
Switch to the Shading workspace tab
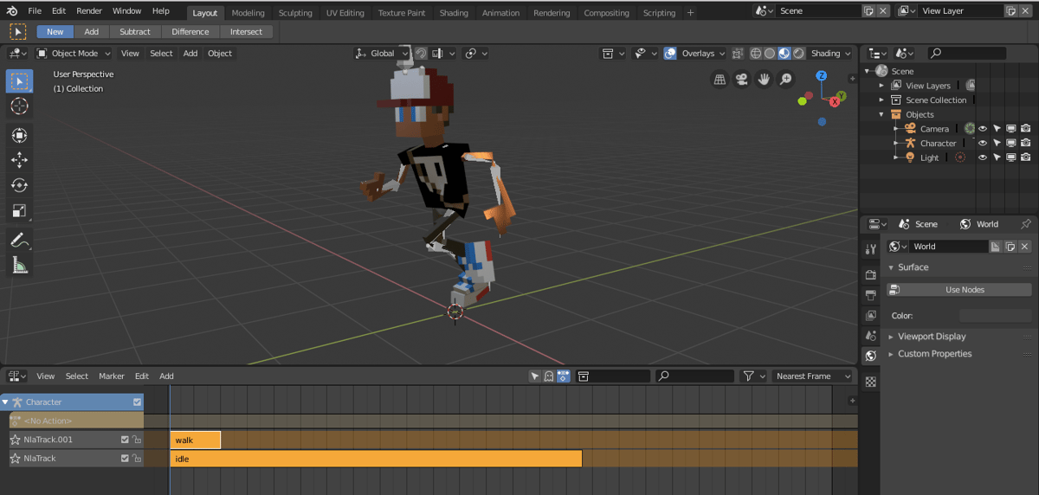[453, 13]
